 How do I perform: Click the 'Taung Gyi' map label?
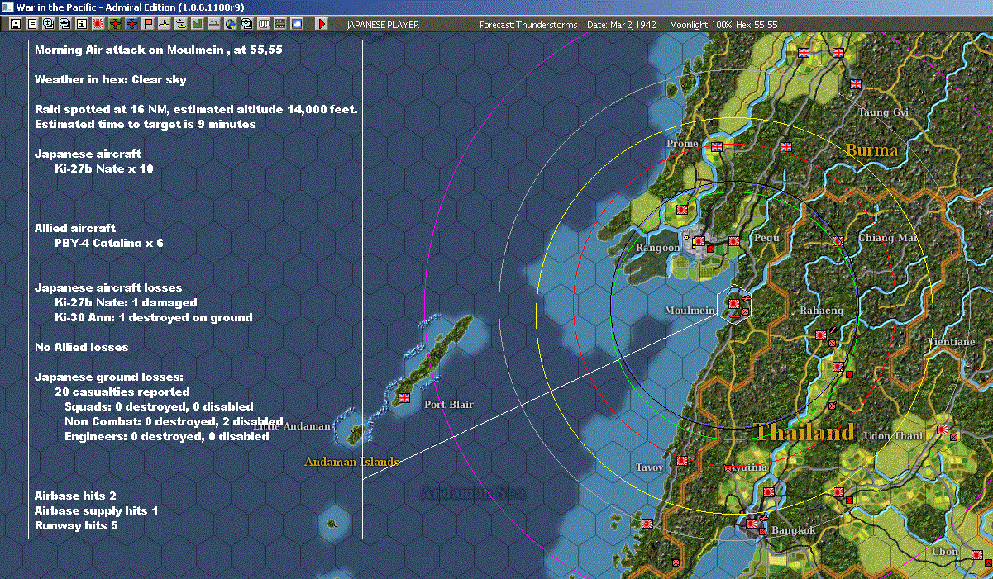pyautogui.click(x=883, y=112)
